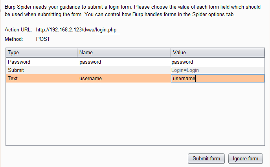Click the Method label

point(14,39)
